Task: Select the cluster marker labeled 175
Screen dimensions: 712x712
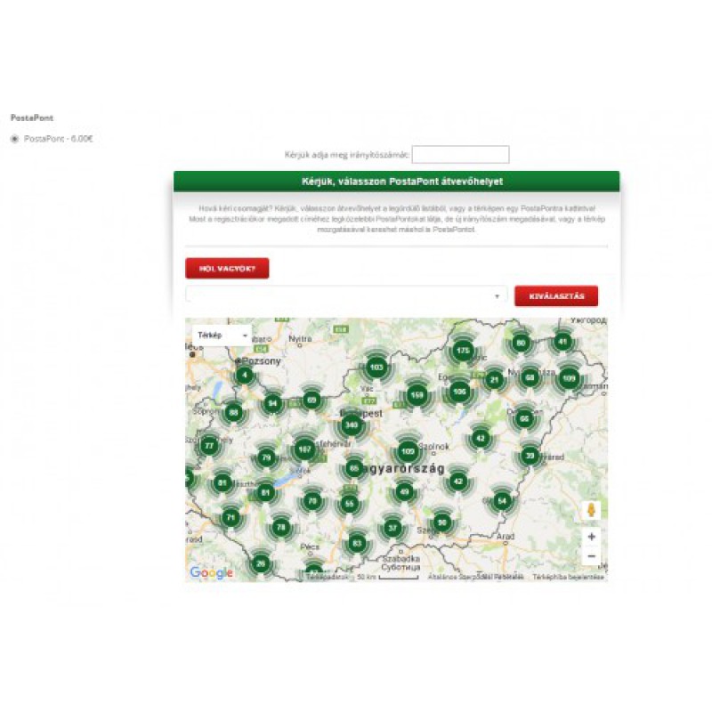Action: [462, 351]
